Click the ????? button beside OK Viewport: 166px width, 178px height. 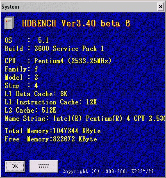44,166
